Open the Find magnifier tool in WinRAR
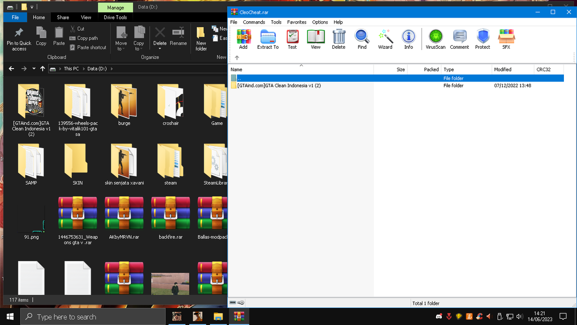577x325 pixels. click(x=362, y=39)
